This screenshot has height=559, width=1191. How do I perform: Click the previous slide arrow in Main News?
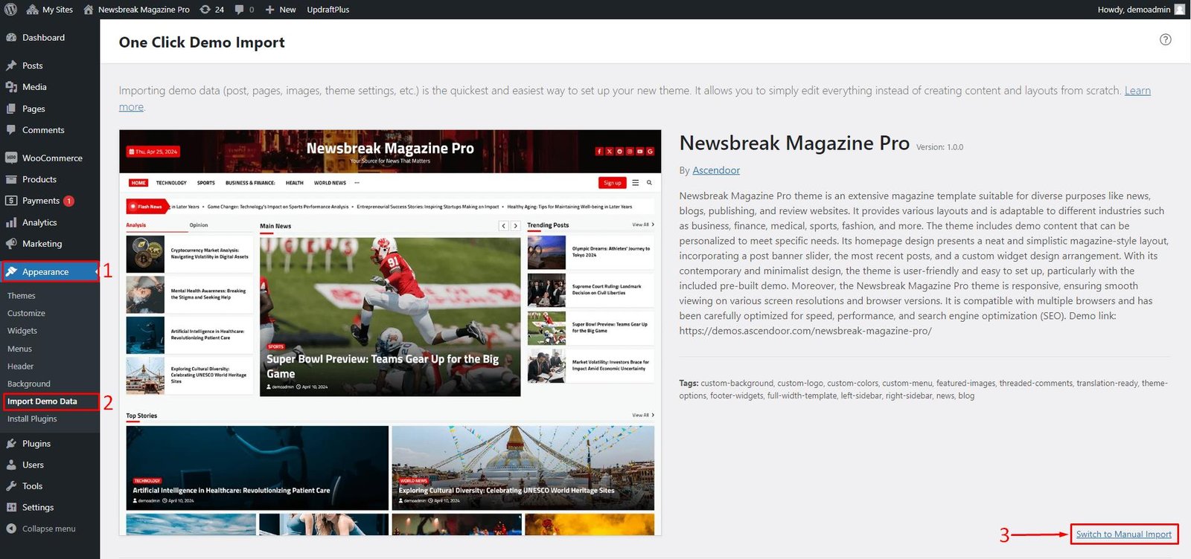click(x=503, y=226)
